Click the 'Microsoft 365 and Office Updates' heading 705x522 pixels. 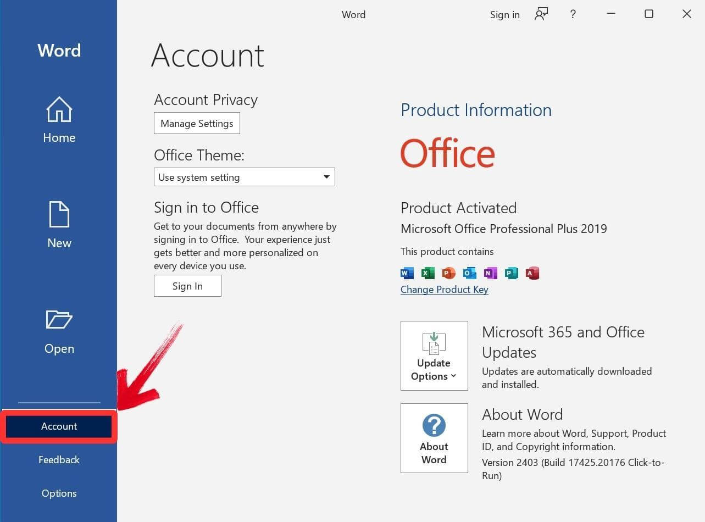pyautogui.click(x=563, y=342)
